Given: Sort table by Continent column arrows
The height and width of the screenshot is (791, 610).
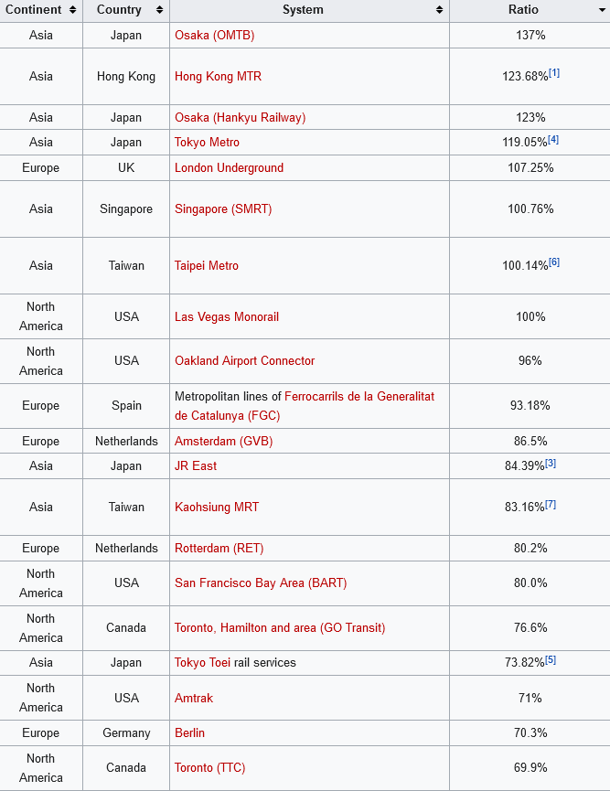Looking at the screenshot, I should click(72, 10).
